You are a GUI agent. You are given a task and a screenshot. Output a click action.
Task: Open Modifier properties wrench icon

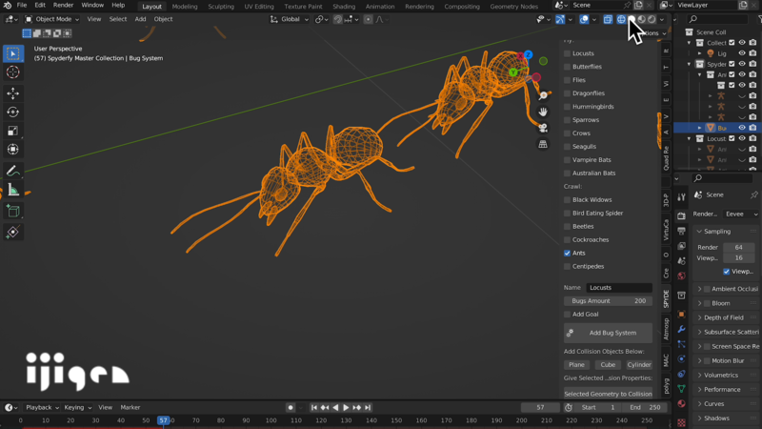coord(681,329)
